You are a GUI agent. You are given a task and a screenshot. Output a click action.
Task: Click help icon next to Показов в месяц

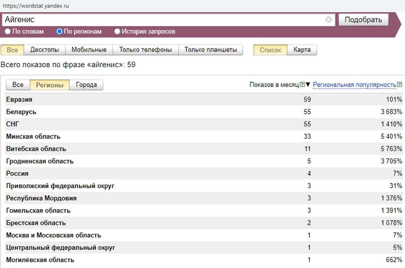click(x=302, y=85)
